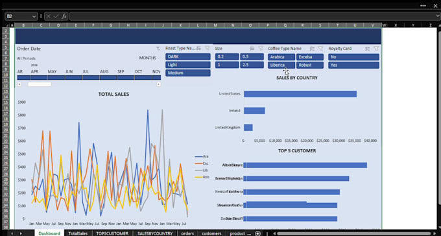Click the formula bar Enter checkmark

[x=56, y=16]
